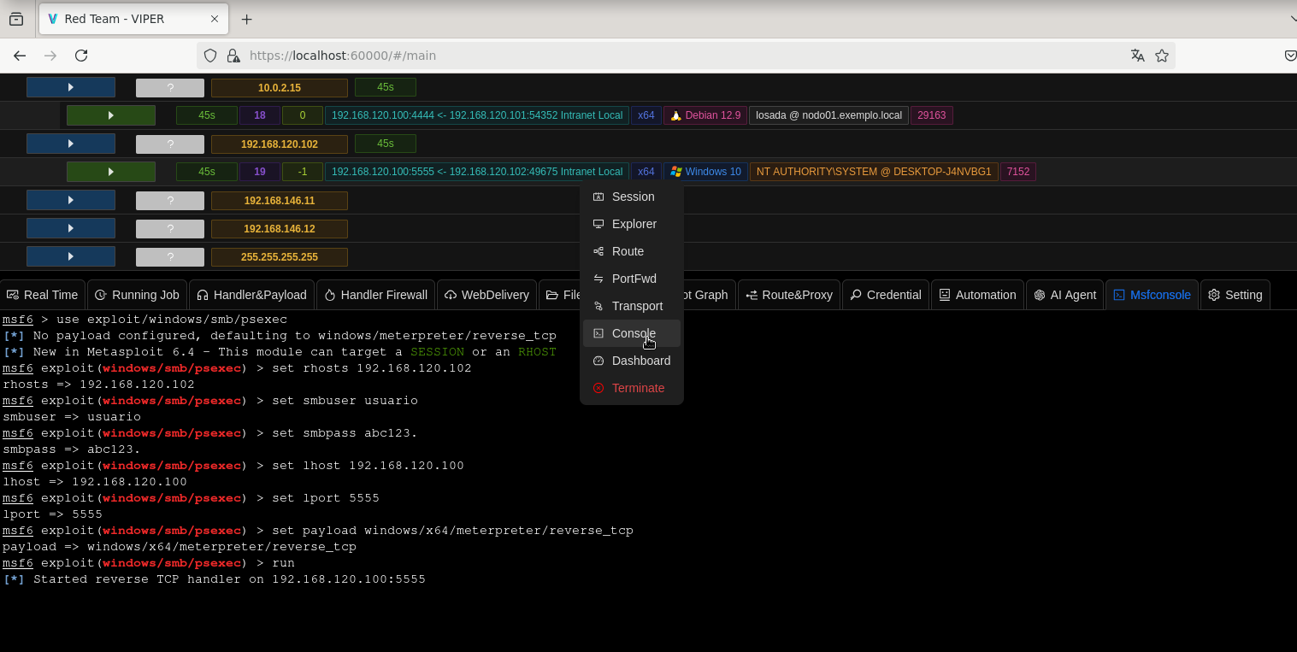
Task: Click the Route node icon in menu
Action: pyautogui.click(x=598, y=251)
